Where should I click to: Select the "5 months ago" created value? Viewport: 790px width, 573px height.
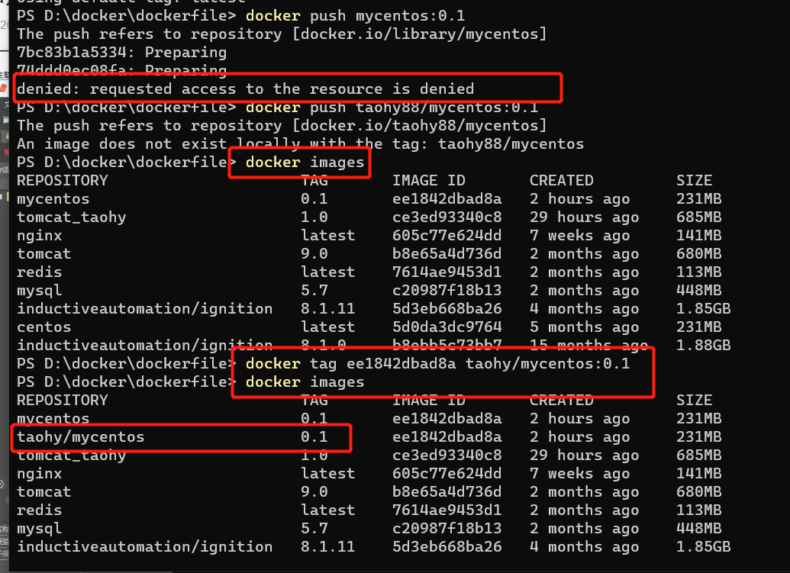coord(584,327)
